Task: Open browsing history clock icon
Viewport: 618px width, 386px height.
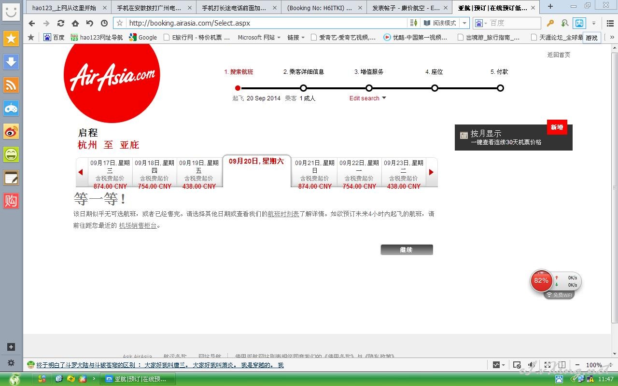Action: [x=104, y=23]
